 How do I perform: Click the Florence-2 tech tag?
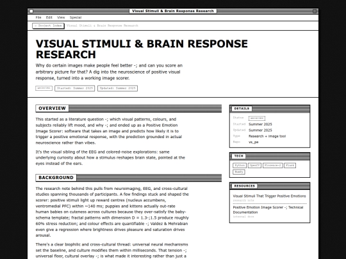pos(273,166)
